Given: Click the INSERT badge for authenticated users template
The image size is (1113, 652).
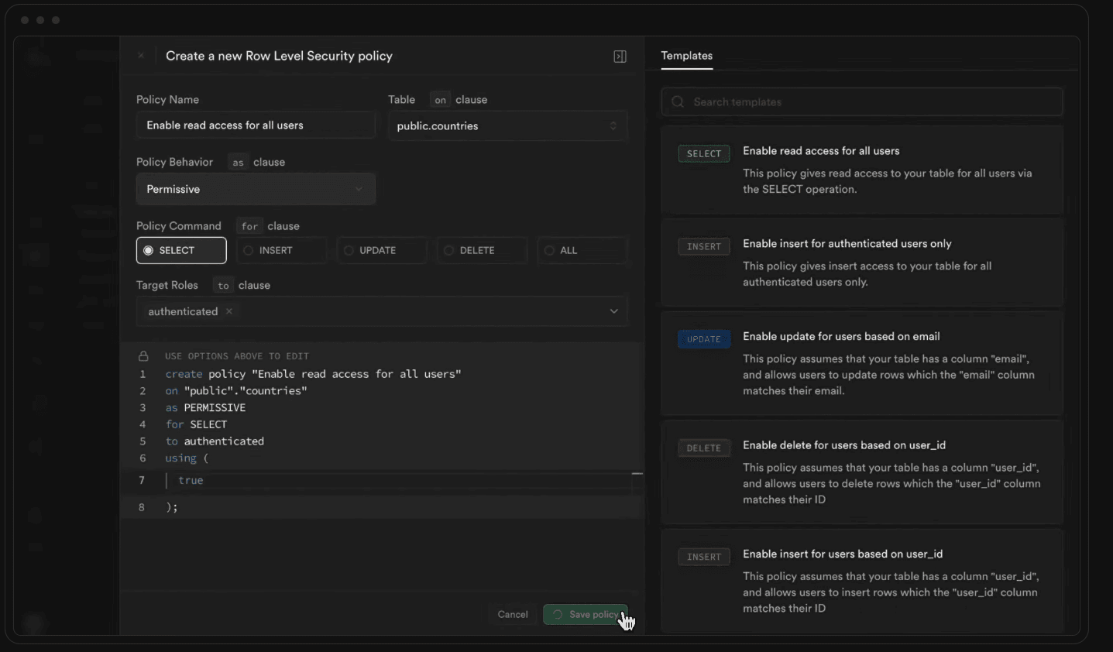Looking at the screenshot, I should click(x=703, y=246).
